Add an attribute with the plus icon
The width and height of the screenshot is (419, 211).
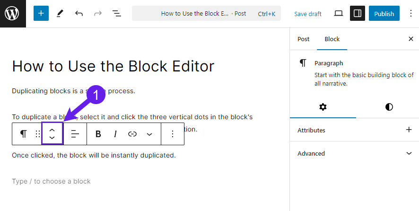[409, 130]
